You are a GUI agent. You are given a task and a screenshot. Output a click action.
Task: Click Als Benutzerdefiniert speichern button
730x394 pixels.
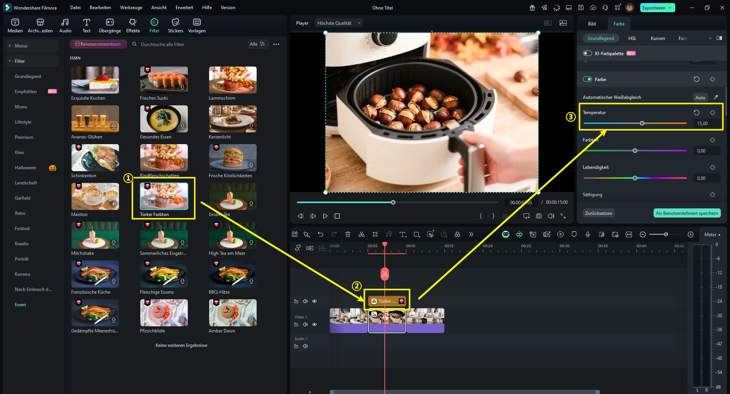(x=687, y=213)
